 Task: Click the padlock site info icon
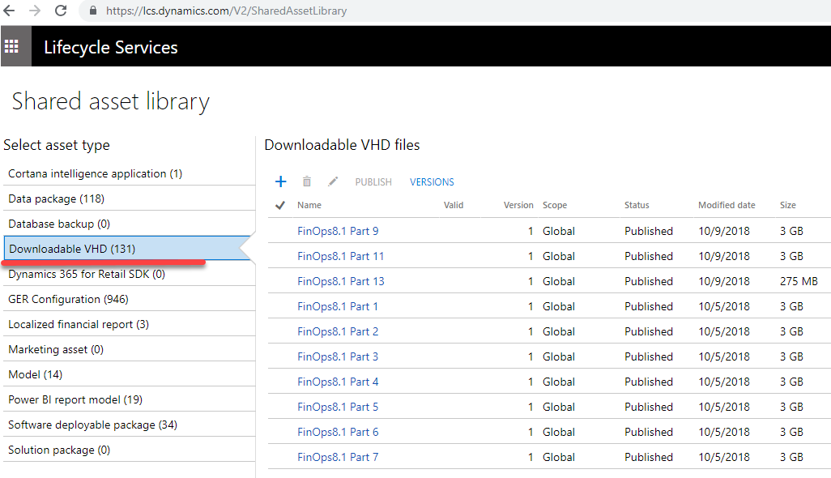point(93,11)
